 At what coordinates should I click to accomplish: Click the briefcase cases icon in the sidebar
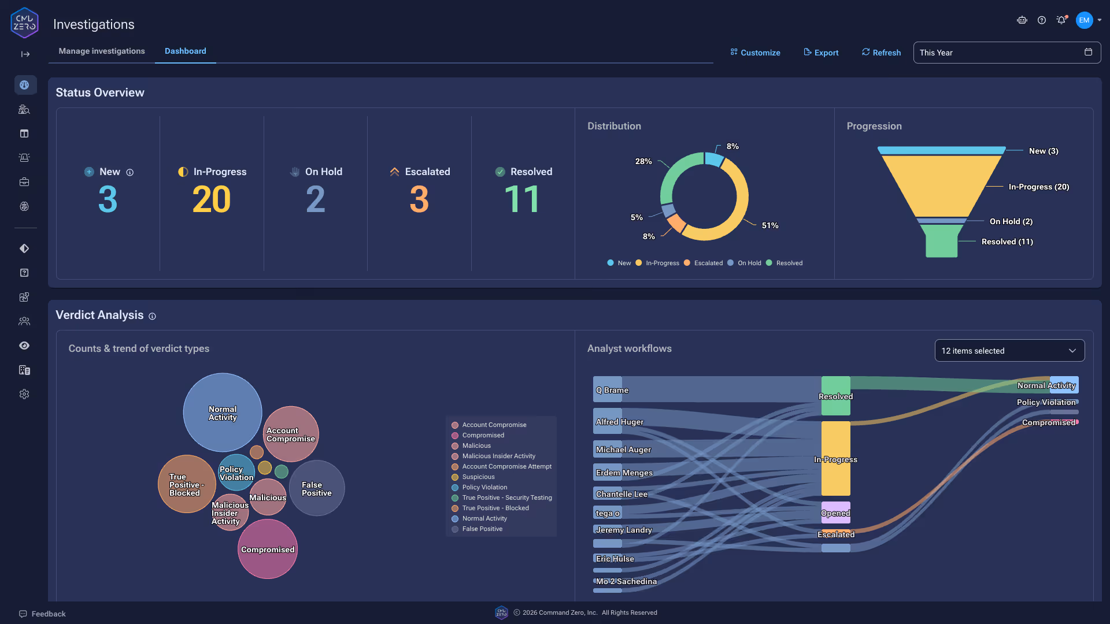click(24, 181)
